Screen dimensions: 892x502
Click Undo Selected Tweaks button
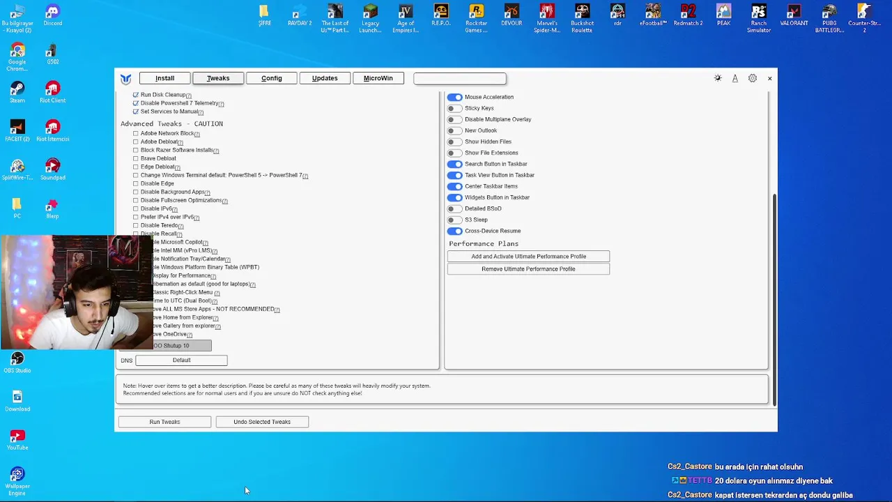(x=262, y=422)
